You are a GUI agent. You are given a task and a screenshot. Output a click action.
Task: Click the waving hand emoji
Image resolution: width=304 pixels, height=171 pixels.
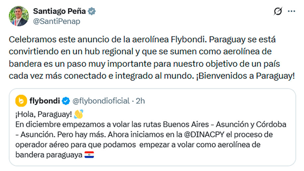(79, 114)
